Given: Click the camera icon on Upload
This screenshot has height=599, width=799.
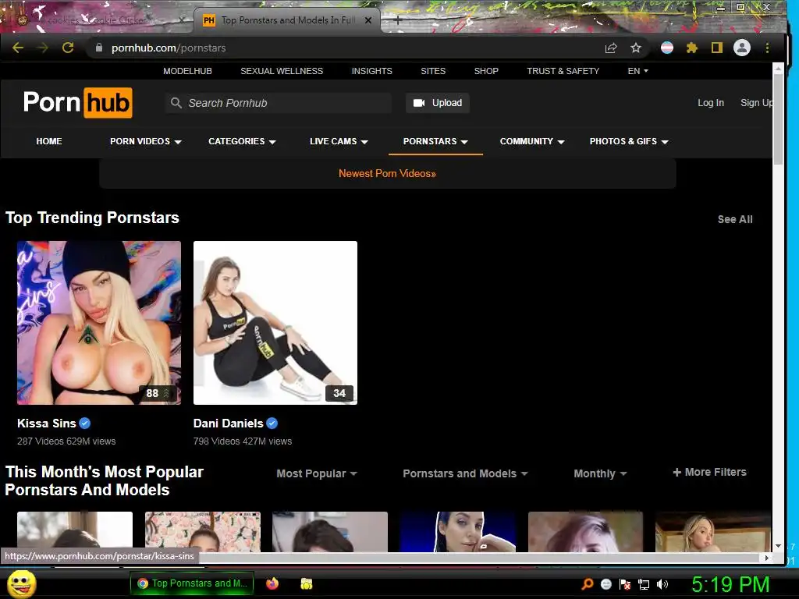Looking at the screenshot, I should tap(419, 103).
